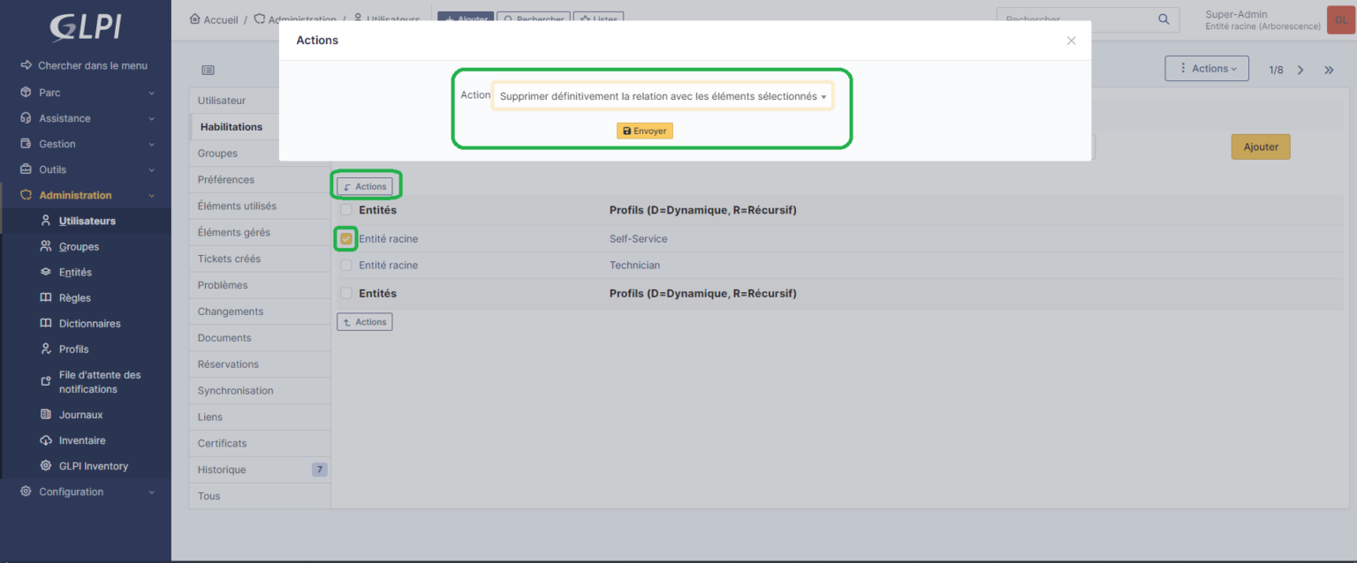The height and width of the screenshot is (563, 1357).
Task: Open the Action dropdown in the modal
Action: click(662, 95)
